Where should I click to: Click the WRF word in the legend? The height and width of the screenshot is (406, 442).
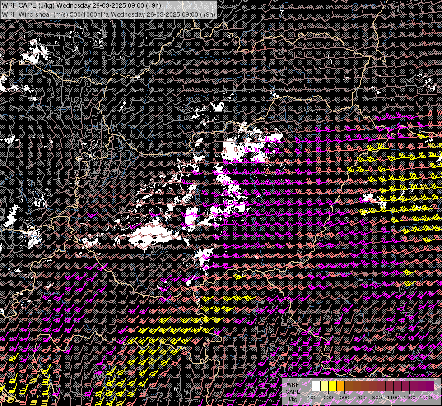tap(293, 385)
